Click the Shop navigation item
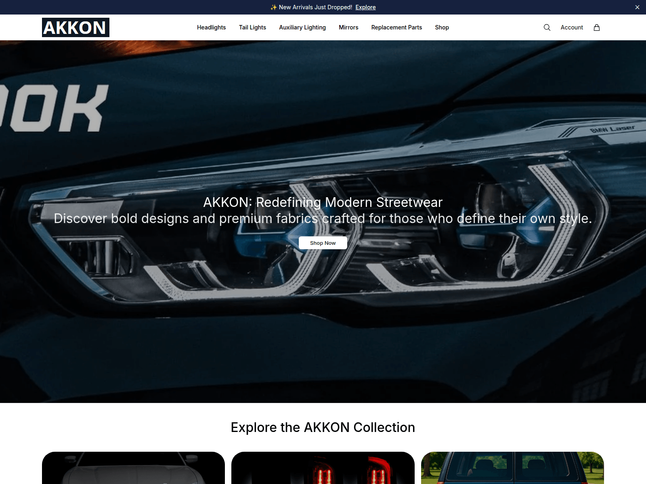This screenshot has width=646, height=484. click(442, 27)
